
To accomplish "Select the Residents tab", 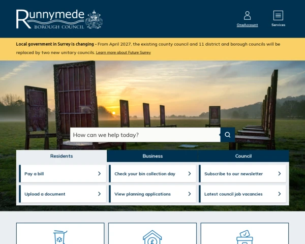I will point(62,156).
